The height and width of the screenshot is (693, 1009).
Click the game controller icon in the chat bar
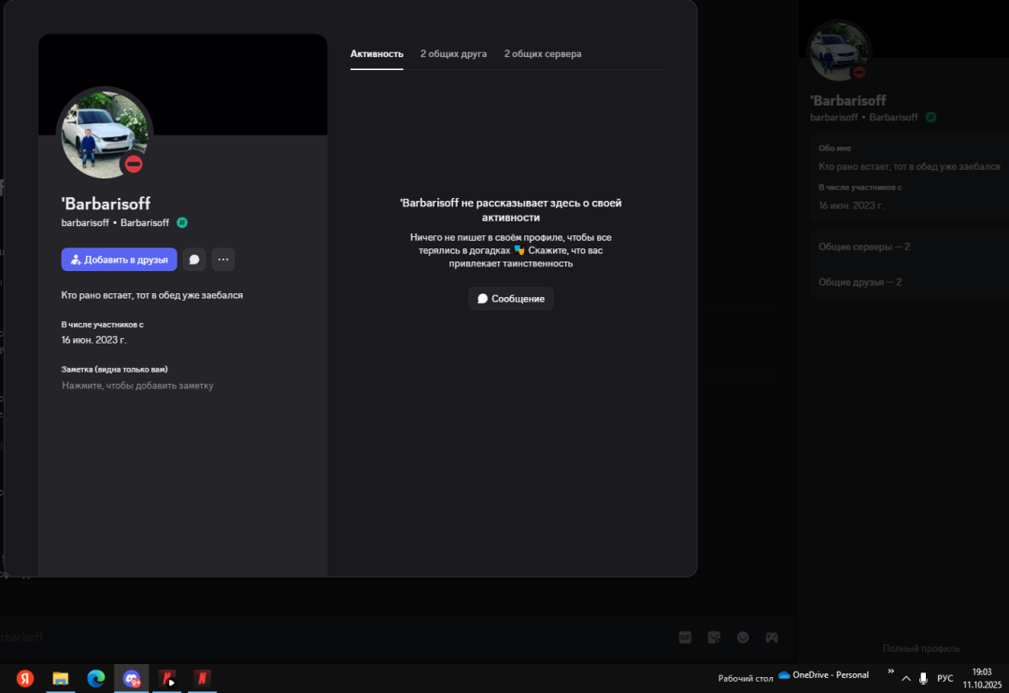(772, 637)
